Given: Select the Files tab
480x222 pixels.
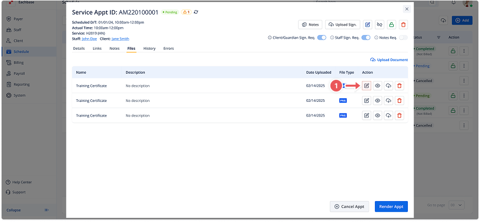Looking at the screenshot, I should coord(131,48).
